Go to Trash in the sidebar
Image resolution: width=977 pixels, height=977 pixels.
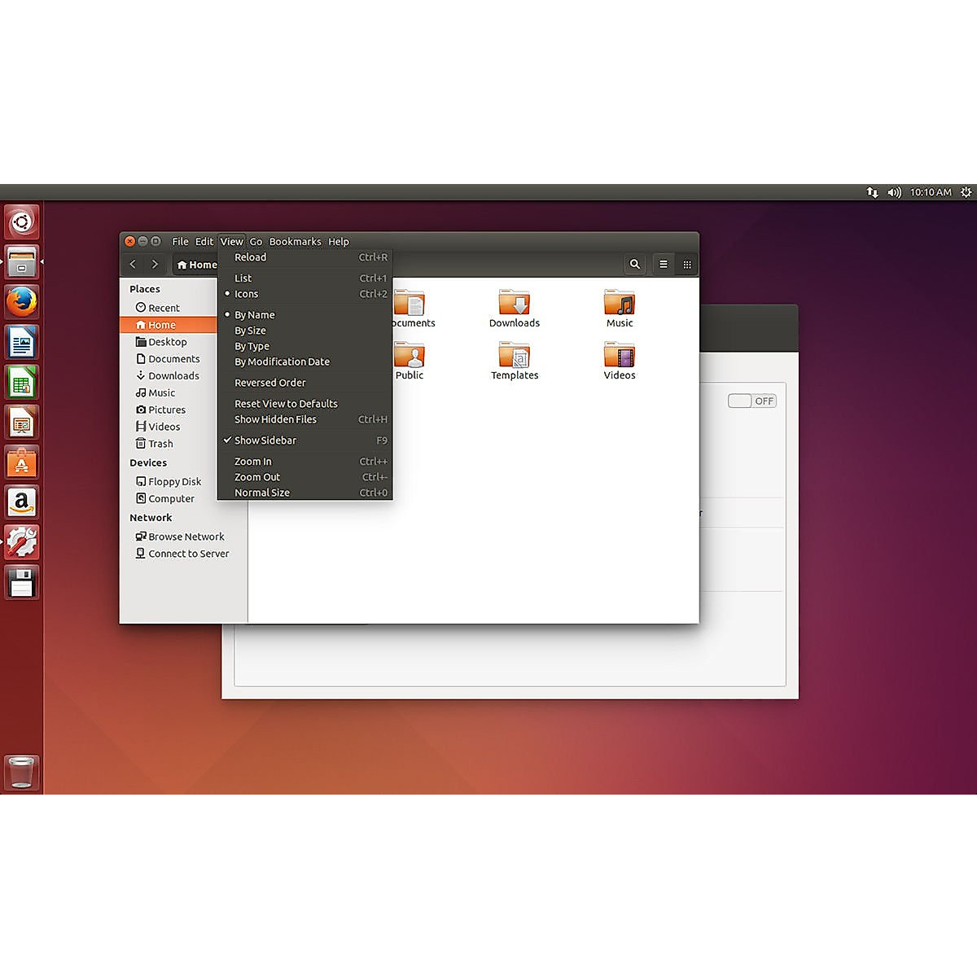coord(160,444)
